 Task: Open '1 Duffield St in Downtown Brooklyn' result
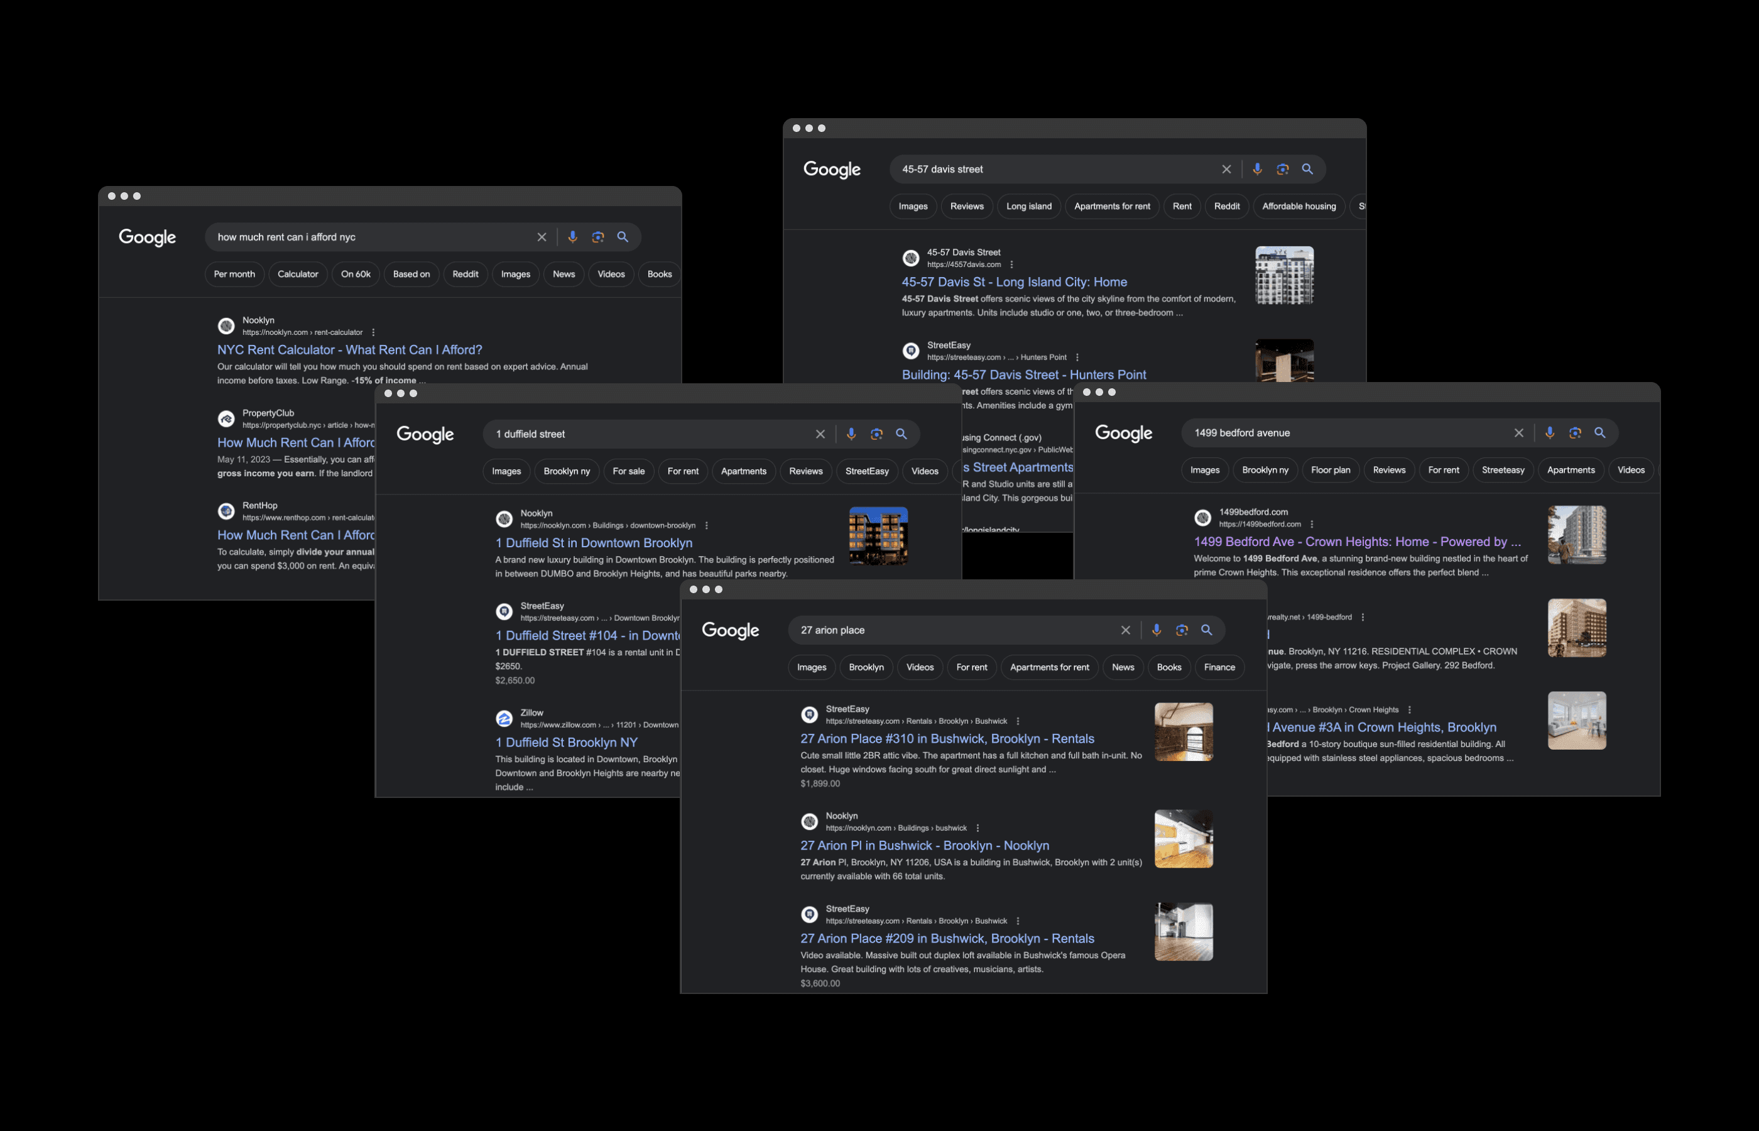coord(593,544)
